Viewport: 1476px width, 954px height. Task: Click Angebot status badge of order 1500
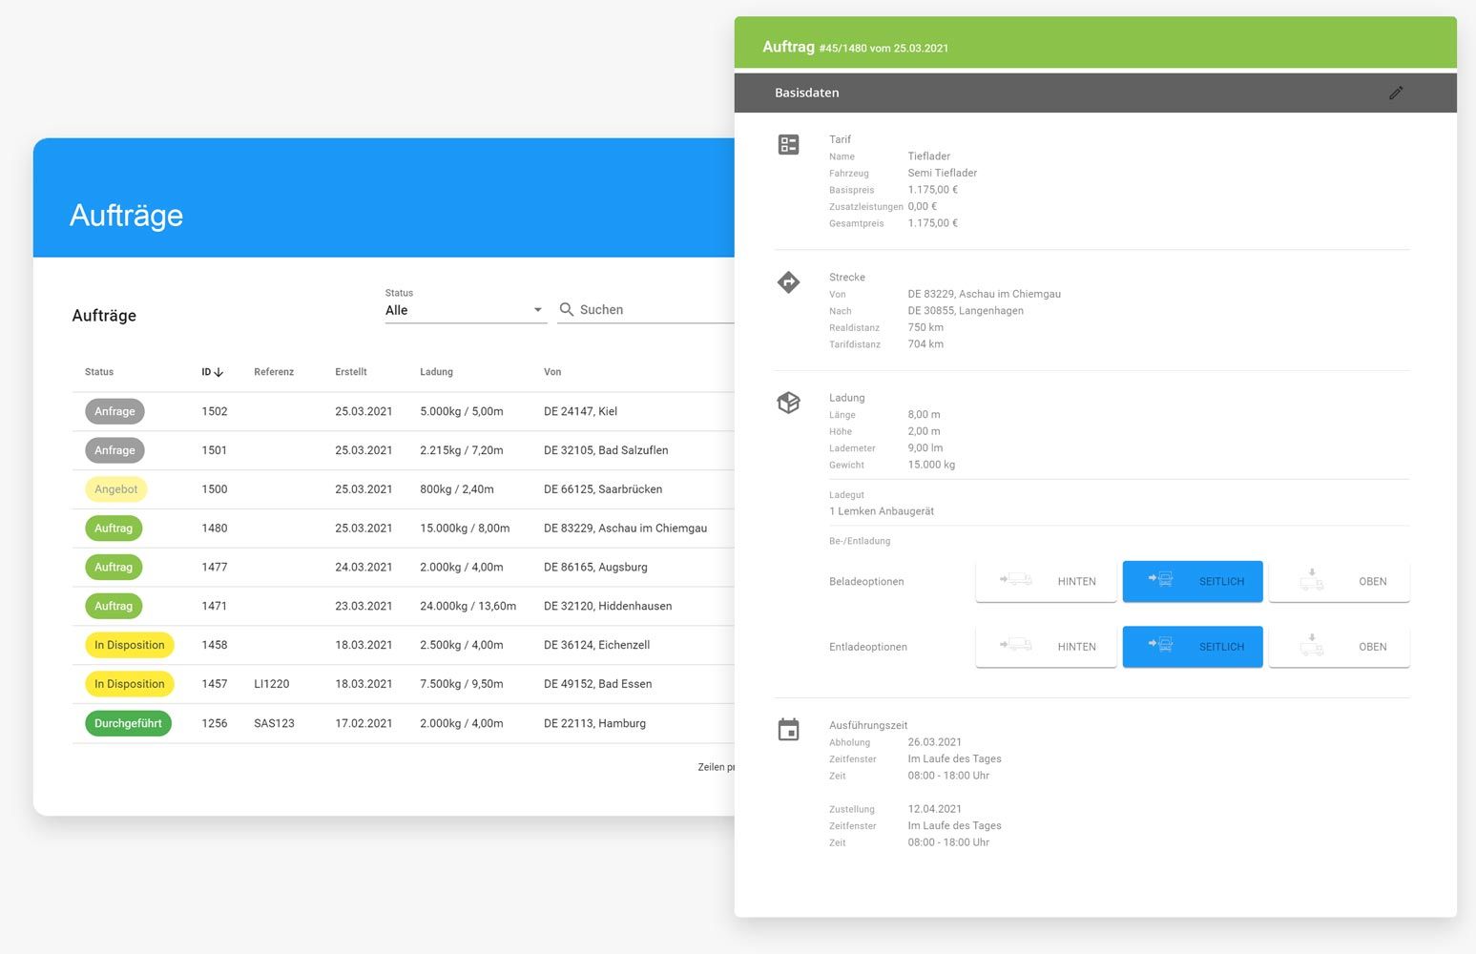116,489
